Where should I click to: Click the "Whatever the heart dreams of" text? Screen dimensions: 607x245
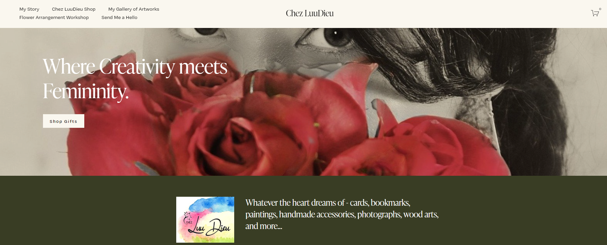click(x=295, y=203)
